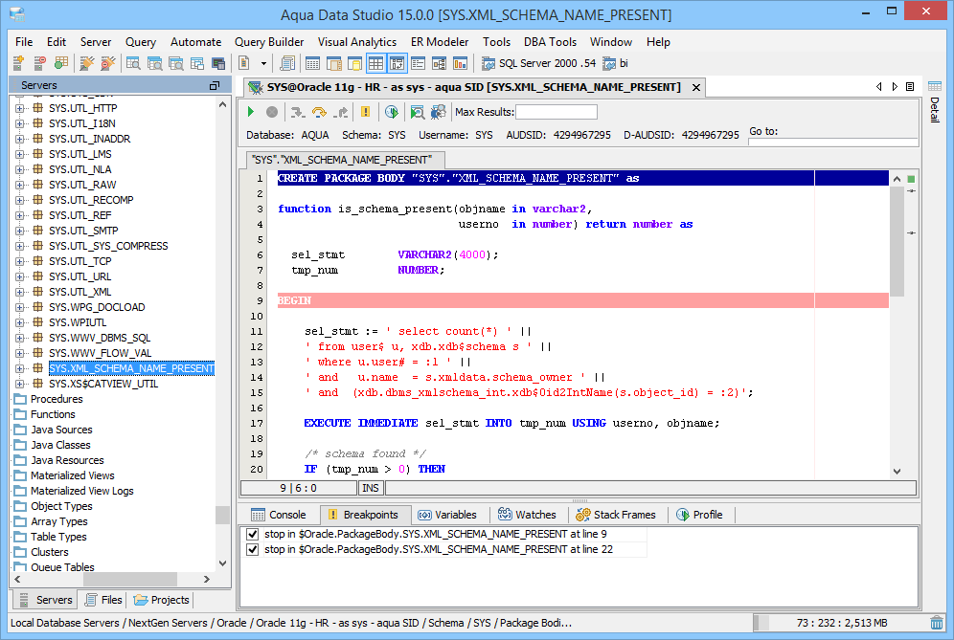Click the bar chart toolbar icon
This screenshot has width=954, height=640.
click(461, 63)
